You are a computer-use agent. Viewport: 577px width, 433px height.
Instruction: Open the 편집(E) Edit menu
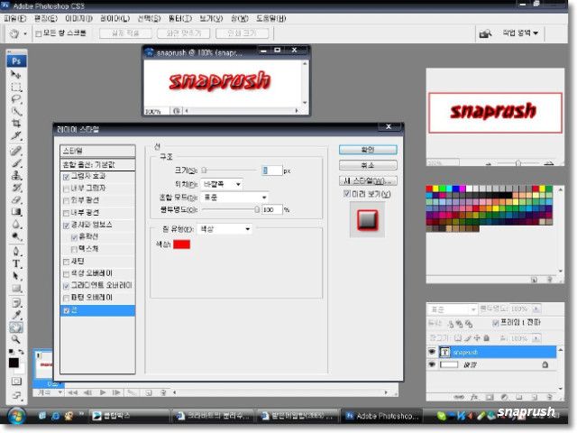(46, 18)
